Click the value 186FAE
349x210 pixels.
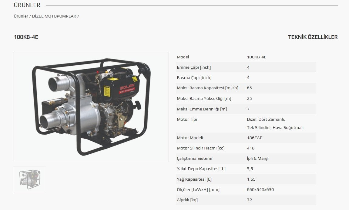255,138
